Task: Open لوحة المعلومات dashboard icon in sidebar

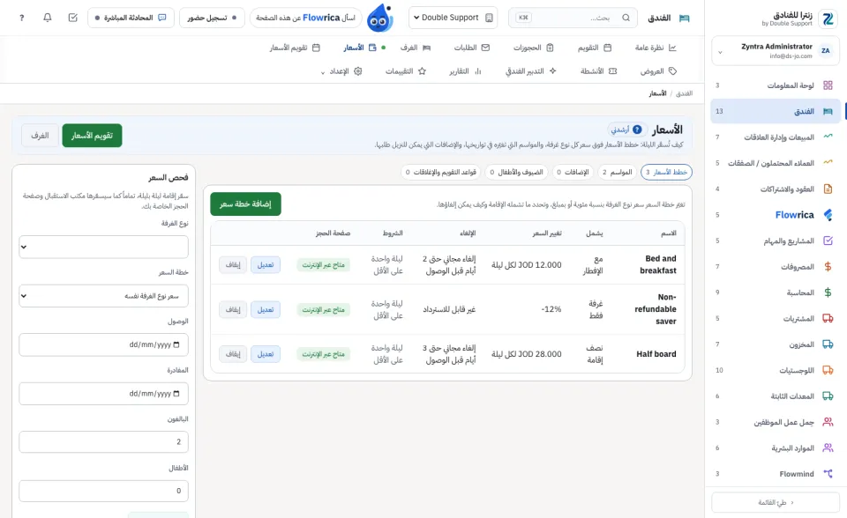Action: 828,85
